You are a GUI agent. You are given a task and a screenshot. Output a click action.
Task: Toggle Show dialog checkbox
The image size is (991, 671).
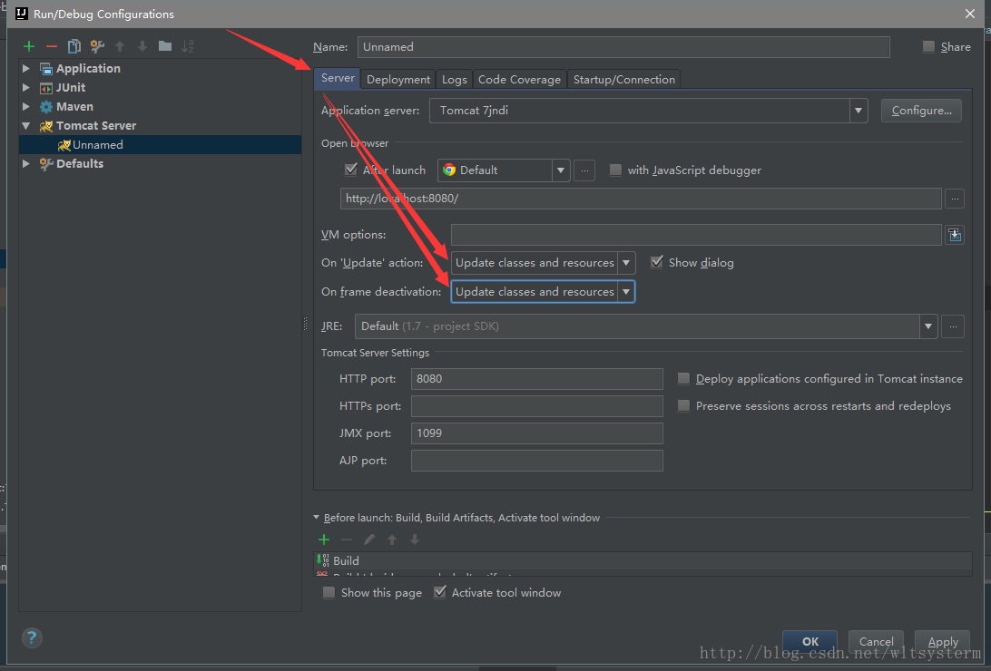657,262
